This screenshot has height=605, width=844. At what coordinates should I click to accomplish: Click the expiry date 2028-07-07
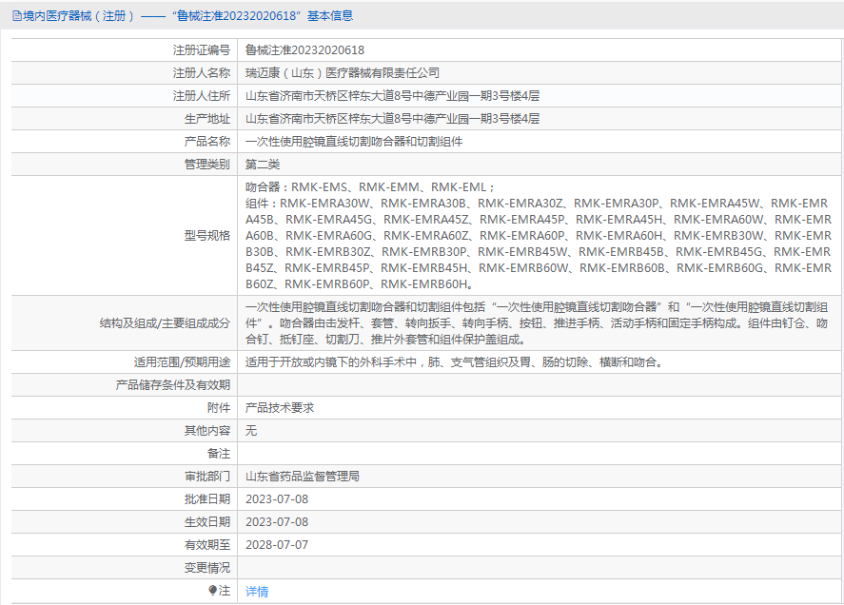pos(277,545)
